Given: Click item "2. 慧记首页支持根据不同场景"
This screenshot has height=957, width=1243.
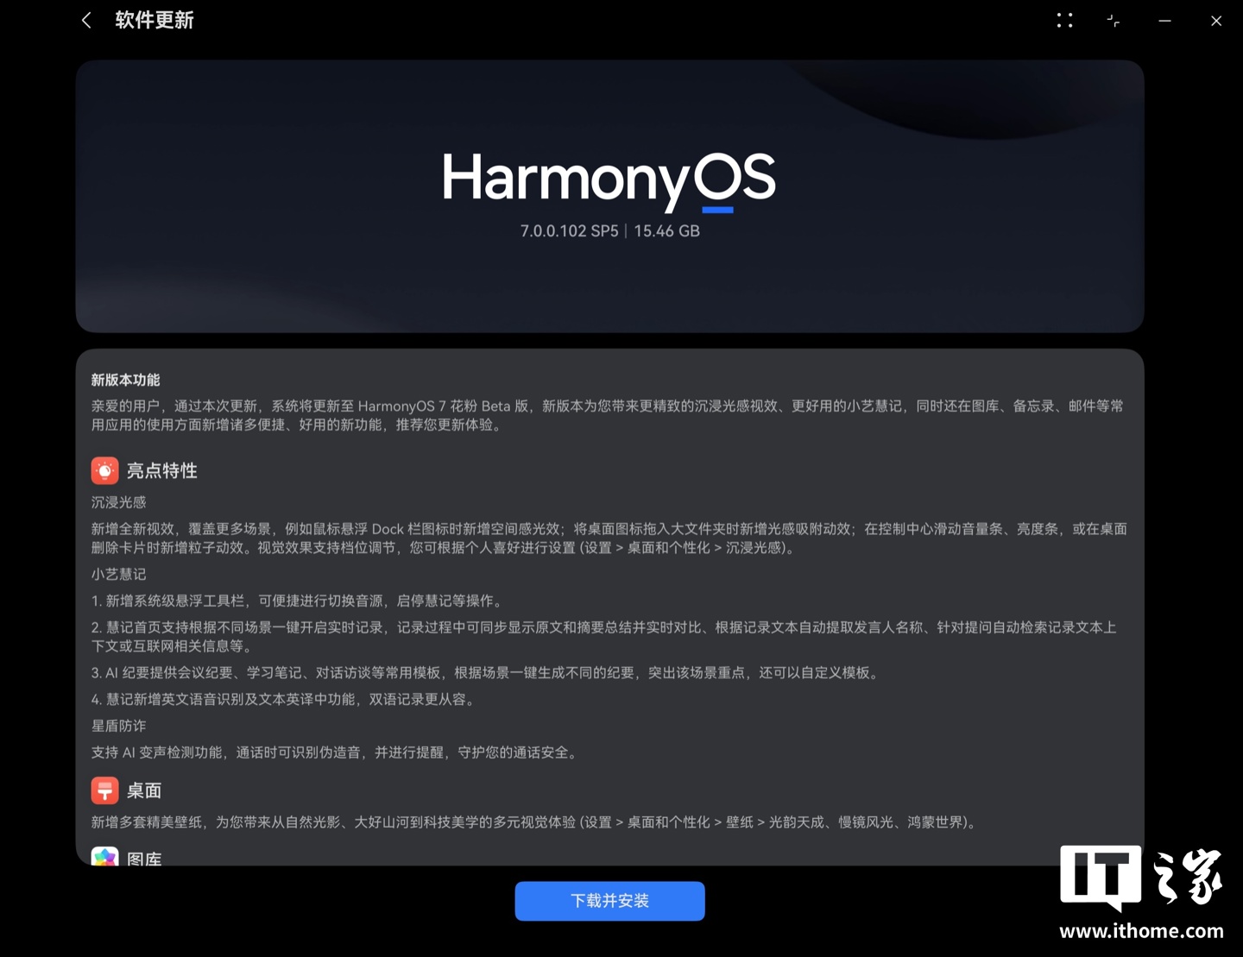Looking at the screenshot, I should point(604,637).
